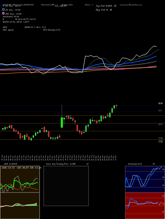Click the 'ADX & MACD' panel title
Image resolution: width=165 pixels, height=219 pixels.
point(11,164)
